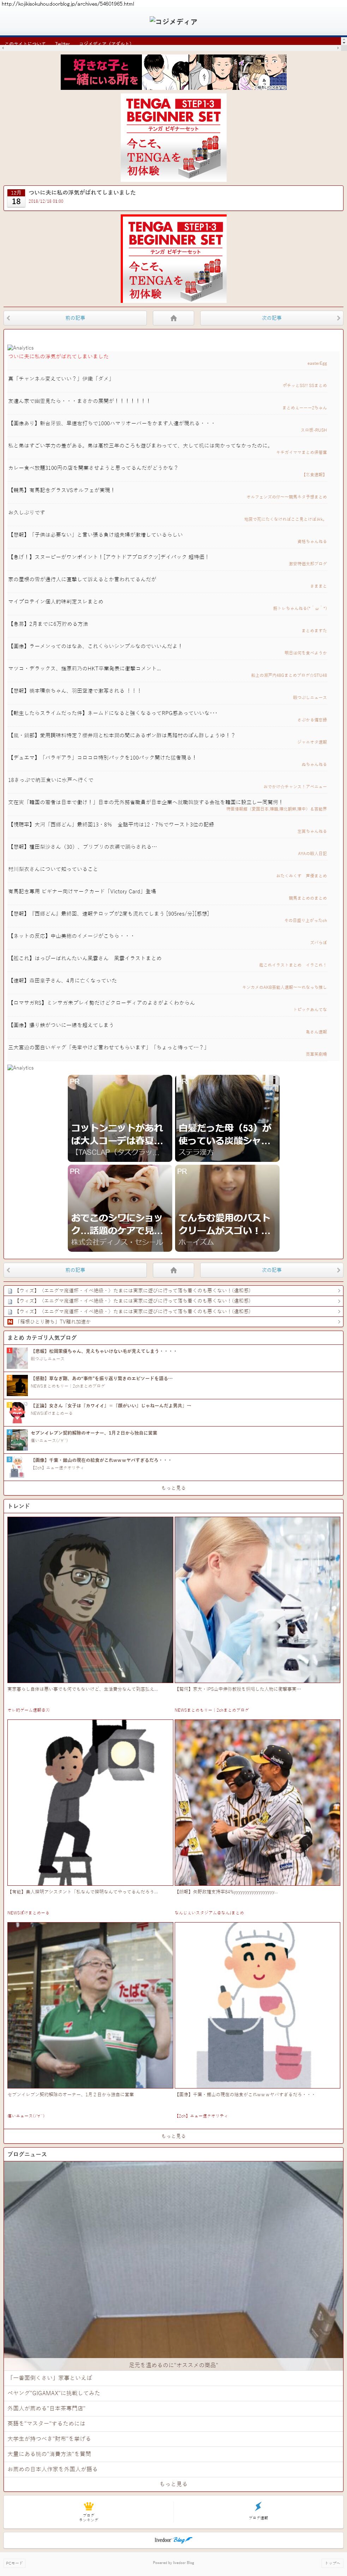Click the manga banner ad at top
Viewport: 347px width, 2576px height.
(x=174, y=73)
